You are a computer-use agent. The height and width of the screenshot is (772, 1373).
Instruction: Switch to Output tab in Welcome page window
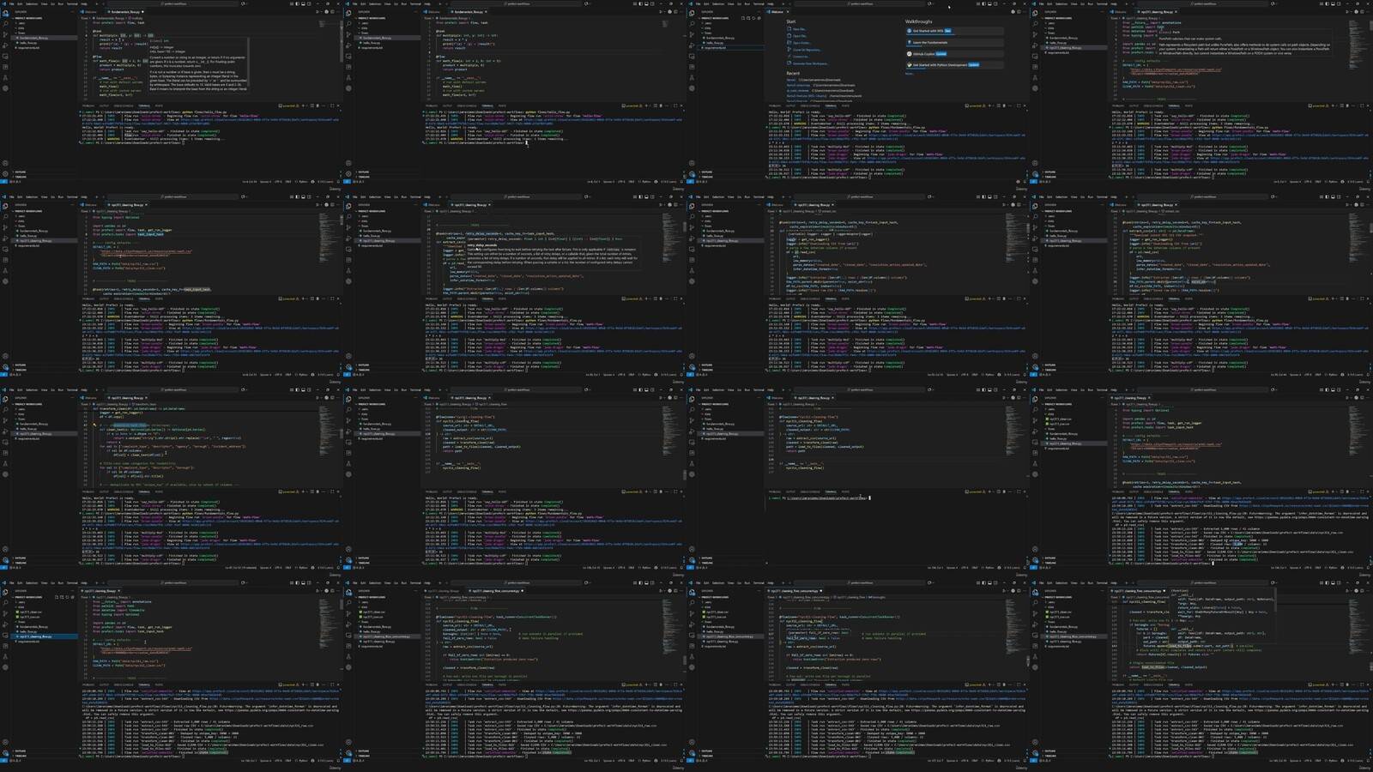(x=790, y=106)
